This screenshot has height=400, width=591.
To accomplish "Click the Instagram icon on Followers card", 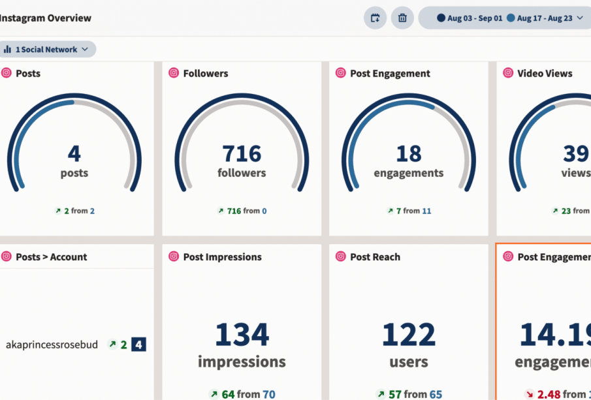I will coord(174,73).
